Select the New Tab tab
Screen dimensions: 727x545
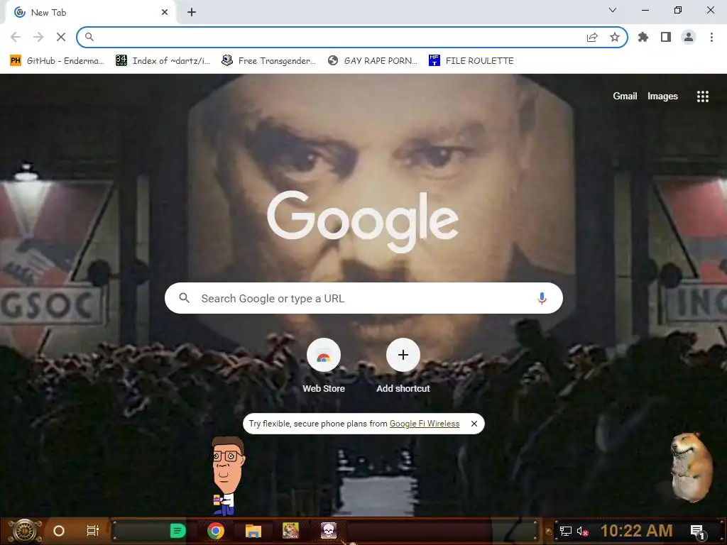click(x=90, y=13)
